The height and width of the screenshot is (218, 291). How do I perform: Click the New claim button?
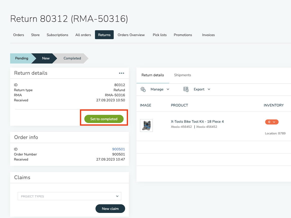(110, 209)
